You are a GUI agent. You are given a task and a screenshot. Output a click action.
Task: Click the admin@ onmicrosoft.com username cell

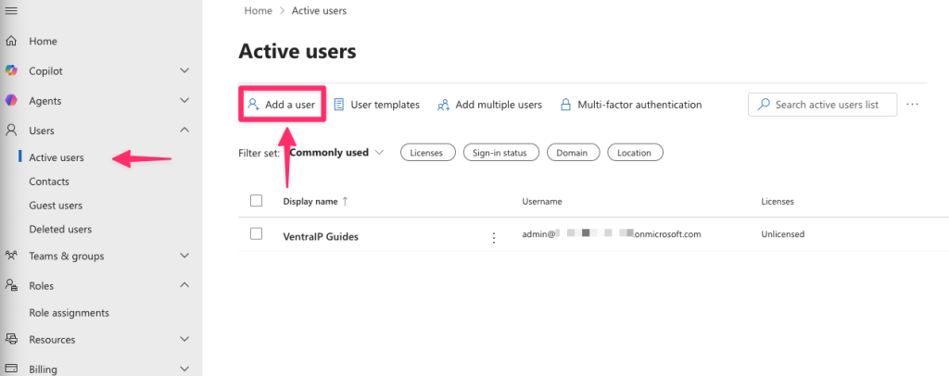point(612,234)
